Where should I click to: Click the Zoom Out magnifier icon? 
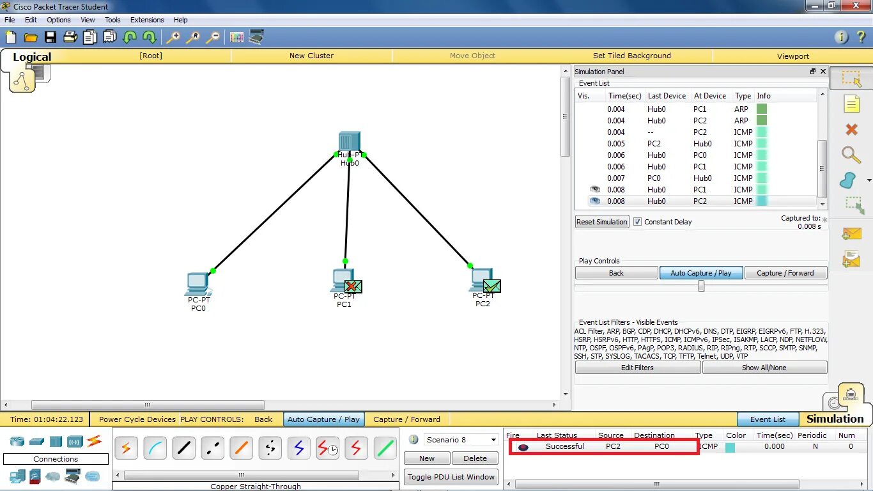click(x=213, y=38)
